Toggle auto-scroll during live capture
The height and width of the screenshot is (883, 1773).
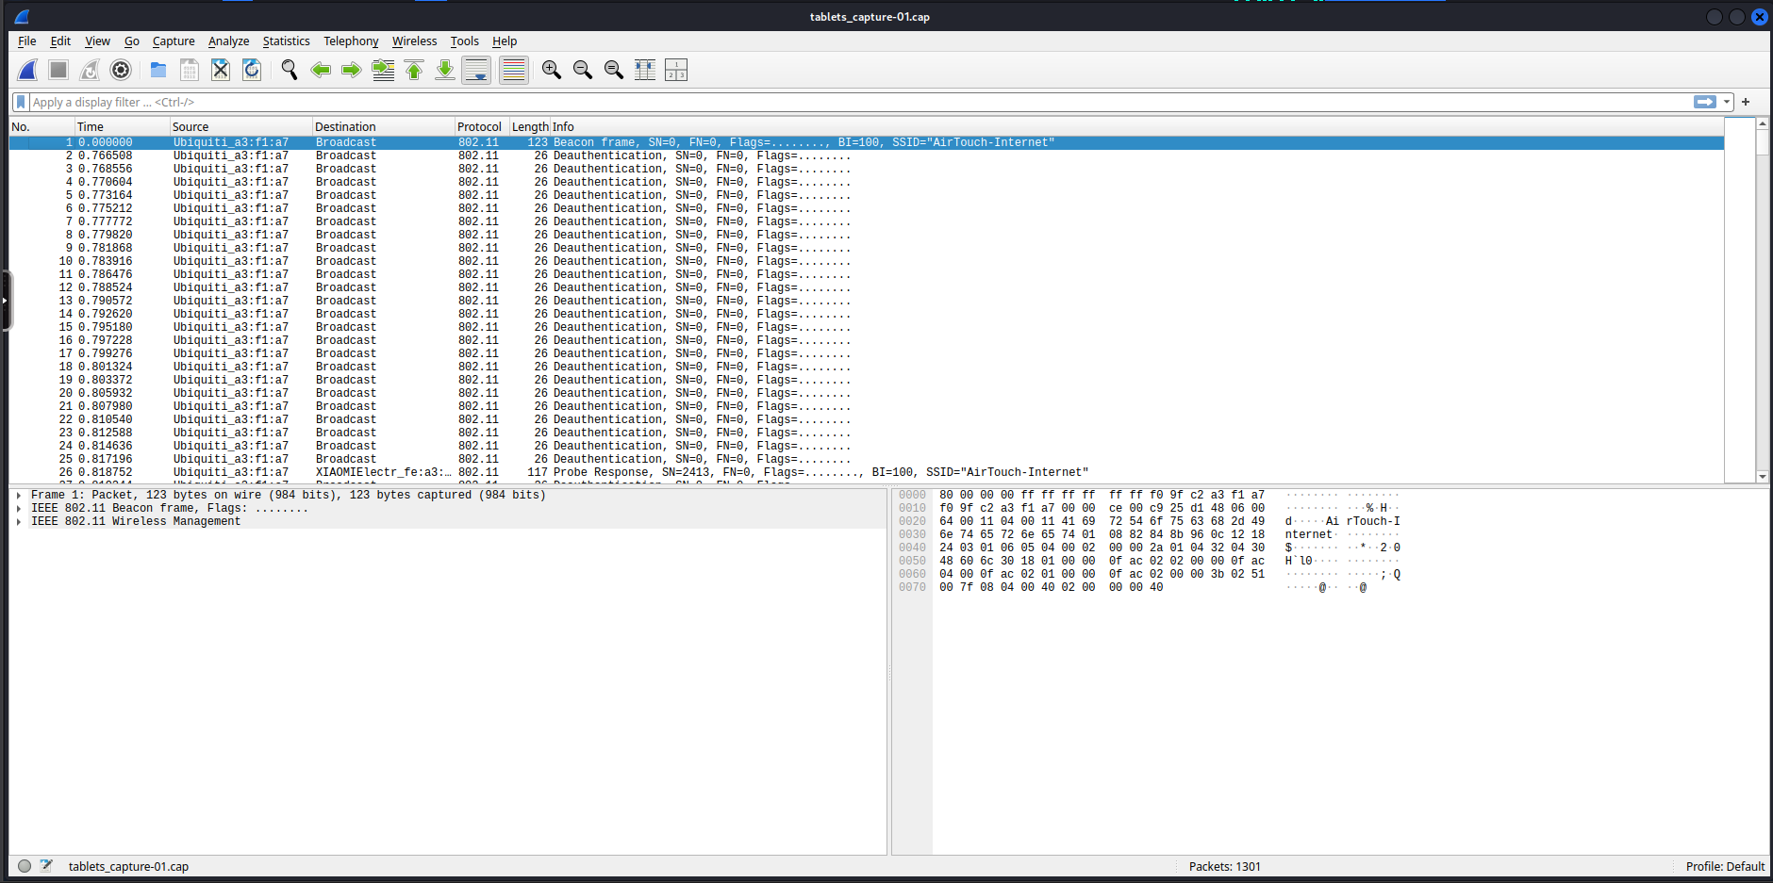click(476, 70)
